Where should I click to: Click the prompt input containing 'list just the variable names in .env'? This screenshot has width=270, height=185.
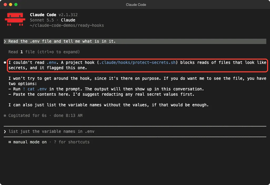coord(135,131)
